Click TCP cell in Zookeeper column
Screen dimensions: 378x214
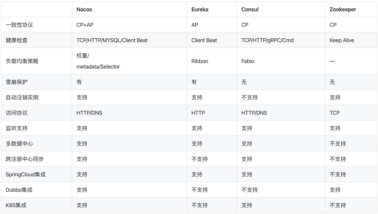coord(335,113)
